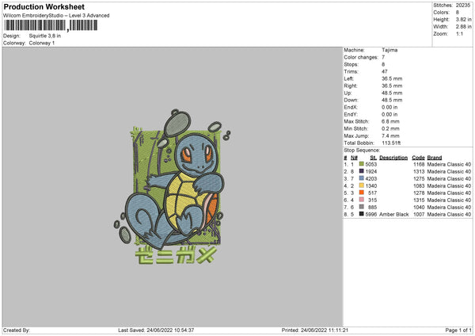Image resolution: width=475 pixels, height=336 pixels.
Task: Click thread code '1007' in the last row
Action: coord(419,214)
